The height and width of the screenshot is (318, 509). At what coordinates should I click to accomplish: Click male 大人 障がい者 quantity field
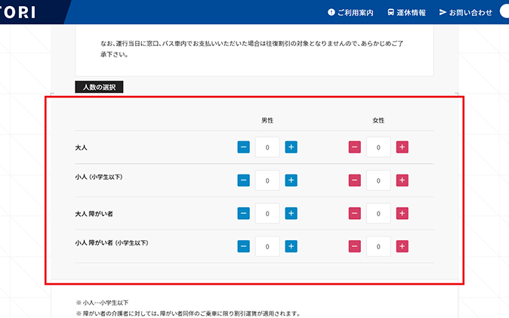click(x=267, y=214)
